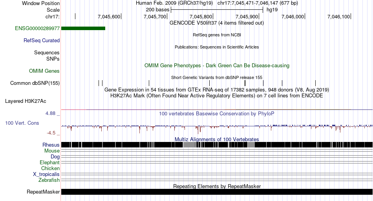Click the SNPs track label
The width and height of the screenshot is (373, 201).
tap(53, 59)
